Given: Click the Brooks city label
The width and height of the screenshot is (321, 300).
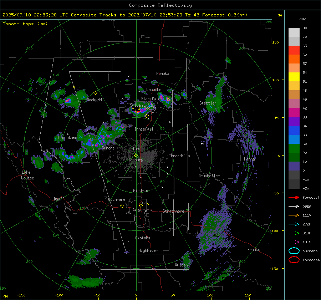Looking at the screenshot, I should [x=254, y=250].
